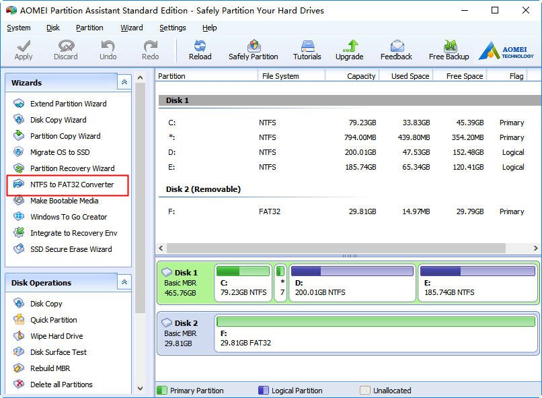Screen dimensions: 542x398
Task: Select D: 200.01GB block in disk map
Action: tap(352, 283)
